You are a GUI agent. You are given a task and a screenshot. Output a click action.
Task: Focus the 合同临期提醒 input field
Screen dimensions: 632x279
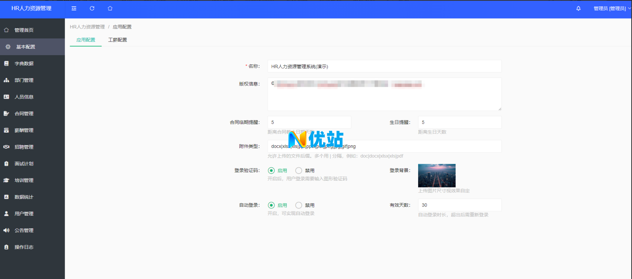click(x=309, y=122)
